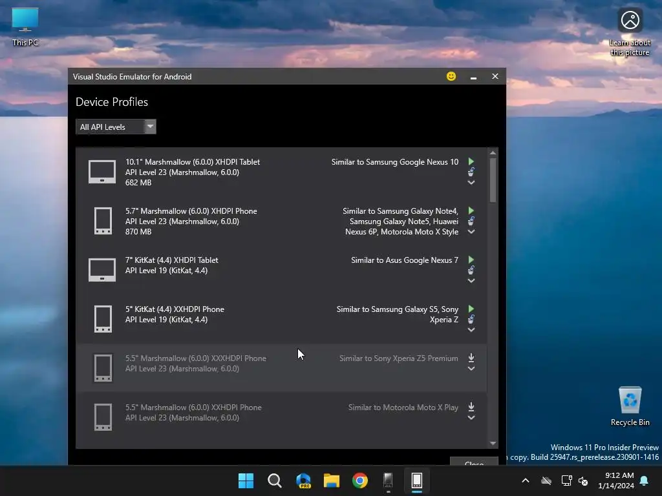Select the 5" KitKat phone device image

[103, 319]
